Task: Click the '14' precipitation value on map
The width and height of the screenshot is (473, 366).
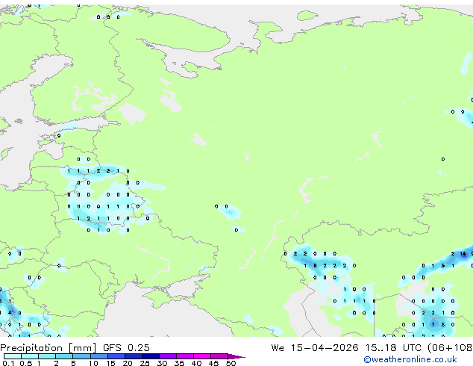Action: [x=463, y=254]
